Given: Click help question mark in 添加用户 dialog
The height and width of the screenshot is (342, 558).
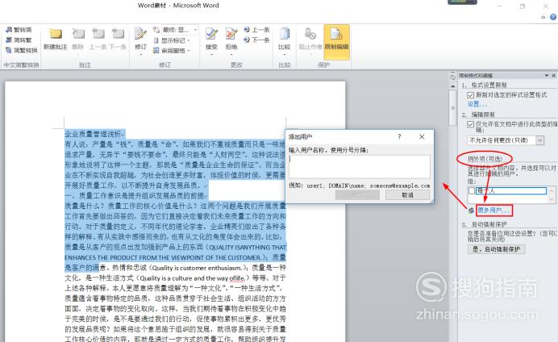Looking at the screenshot, I should (399, 136).
